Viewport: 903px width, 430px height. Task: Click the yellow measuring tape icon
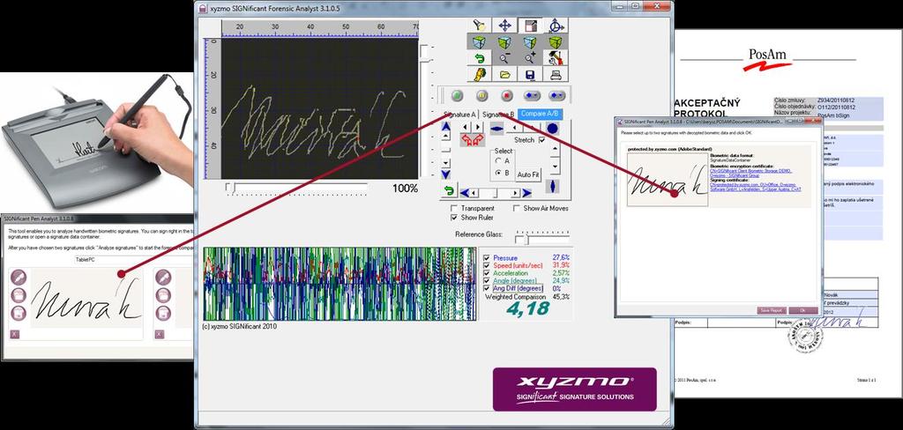479,74
